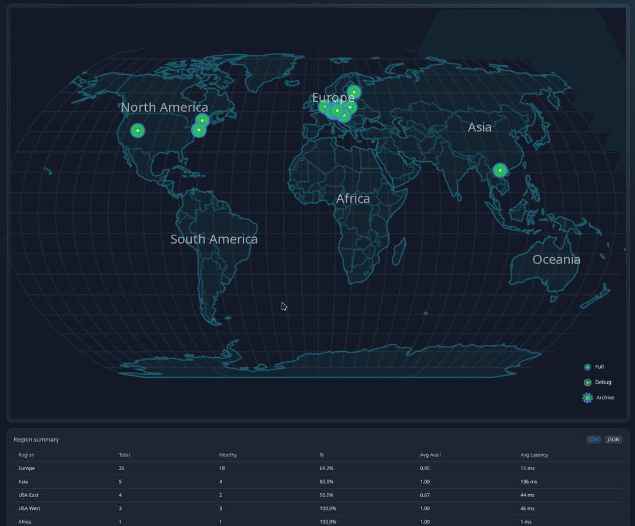Select the Asia server marker
Image resolution: width=635 pixels, height=526 pixels.
pos(500,170)
